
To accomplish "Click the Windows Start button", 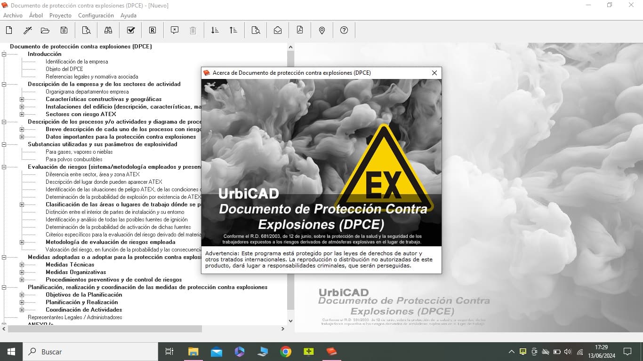I will [11, 352].
